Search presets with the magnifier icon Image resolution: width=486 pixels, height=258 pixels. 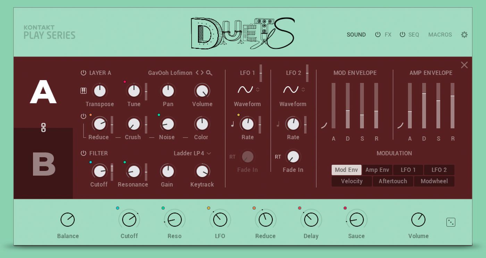(209, 73)
